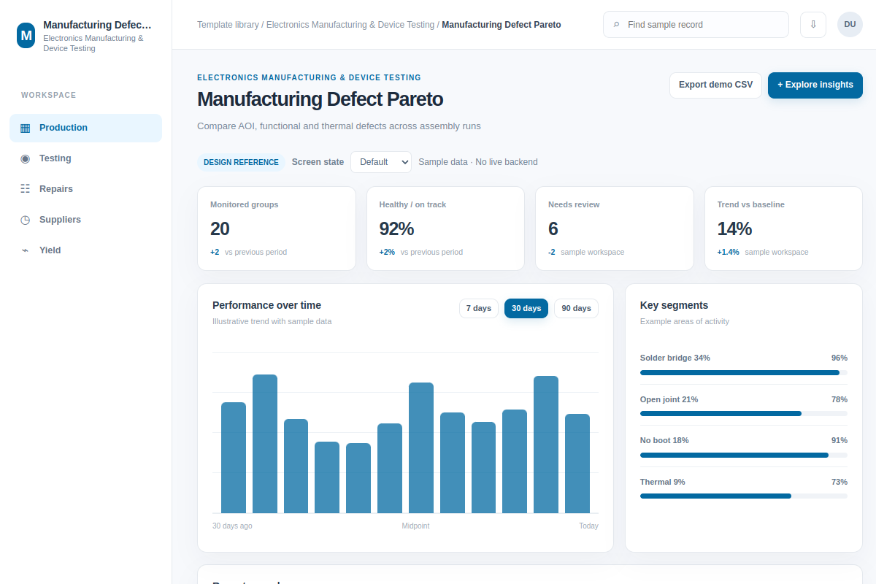Click the Open joint 21% progress bar
The width and height of the screenshot is (876, 584).
744,413
